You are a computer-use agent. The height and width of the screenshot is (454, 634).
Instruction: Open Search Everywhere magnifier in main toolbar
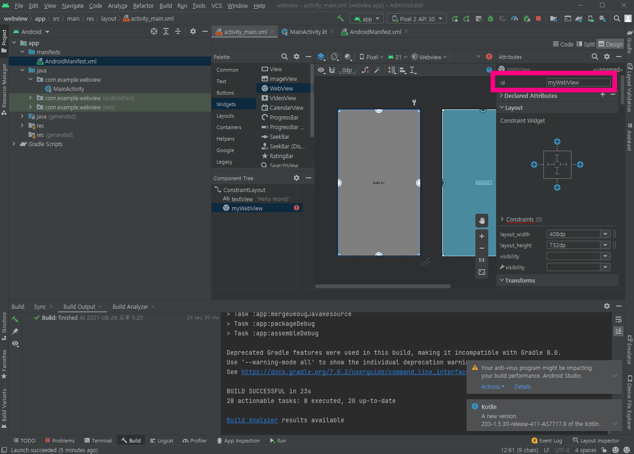pyautogui.click(x=617, y=19)
